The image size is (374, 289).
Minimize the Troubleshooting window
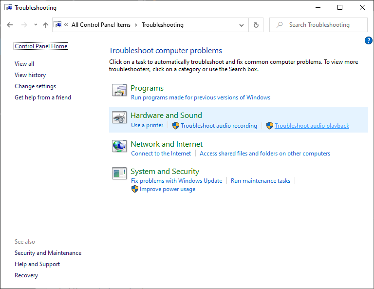[x=318, y=7]
